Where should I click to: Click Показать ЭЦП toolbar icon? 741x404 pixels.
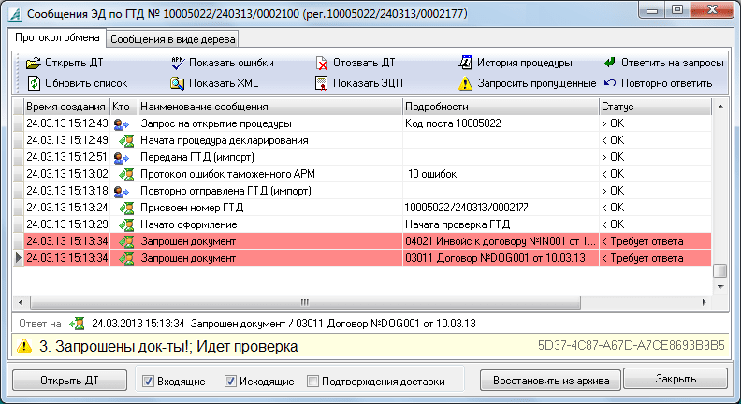click(322, 83)
